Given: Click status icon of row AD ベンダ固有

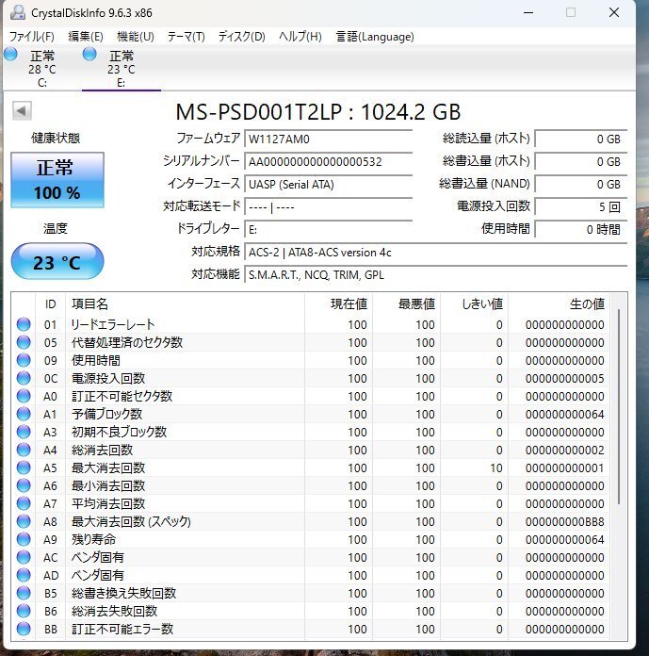Looking at the screenshot, I should coord(24,575).
